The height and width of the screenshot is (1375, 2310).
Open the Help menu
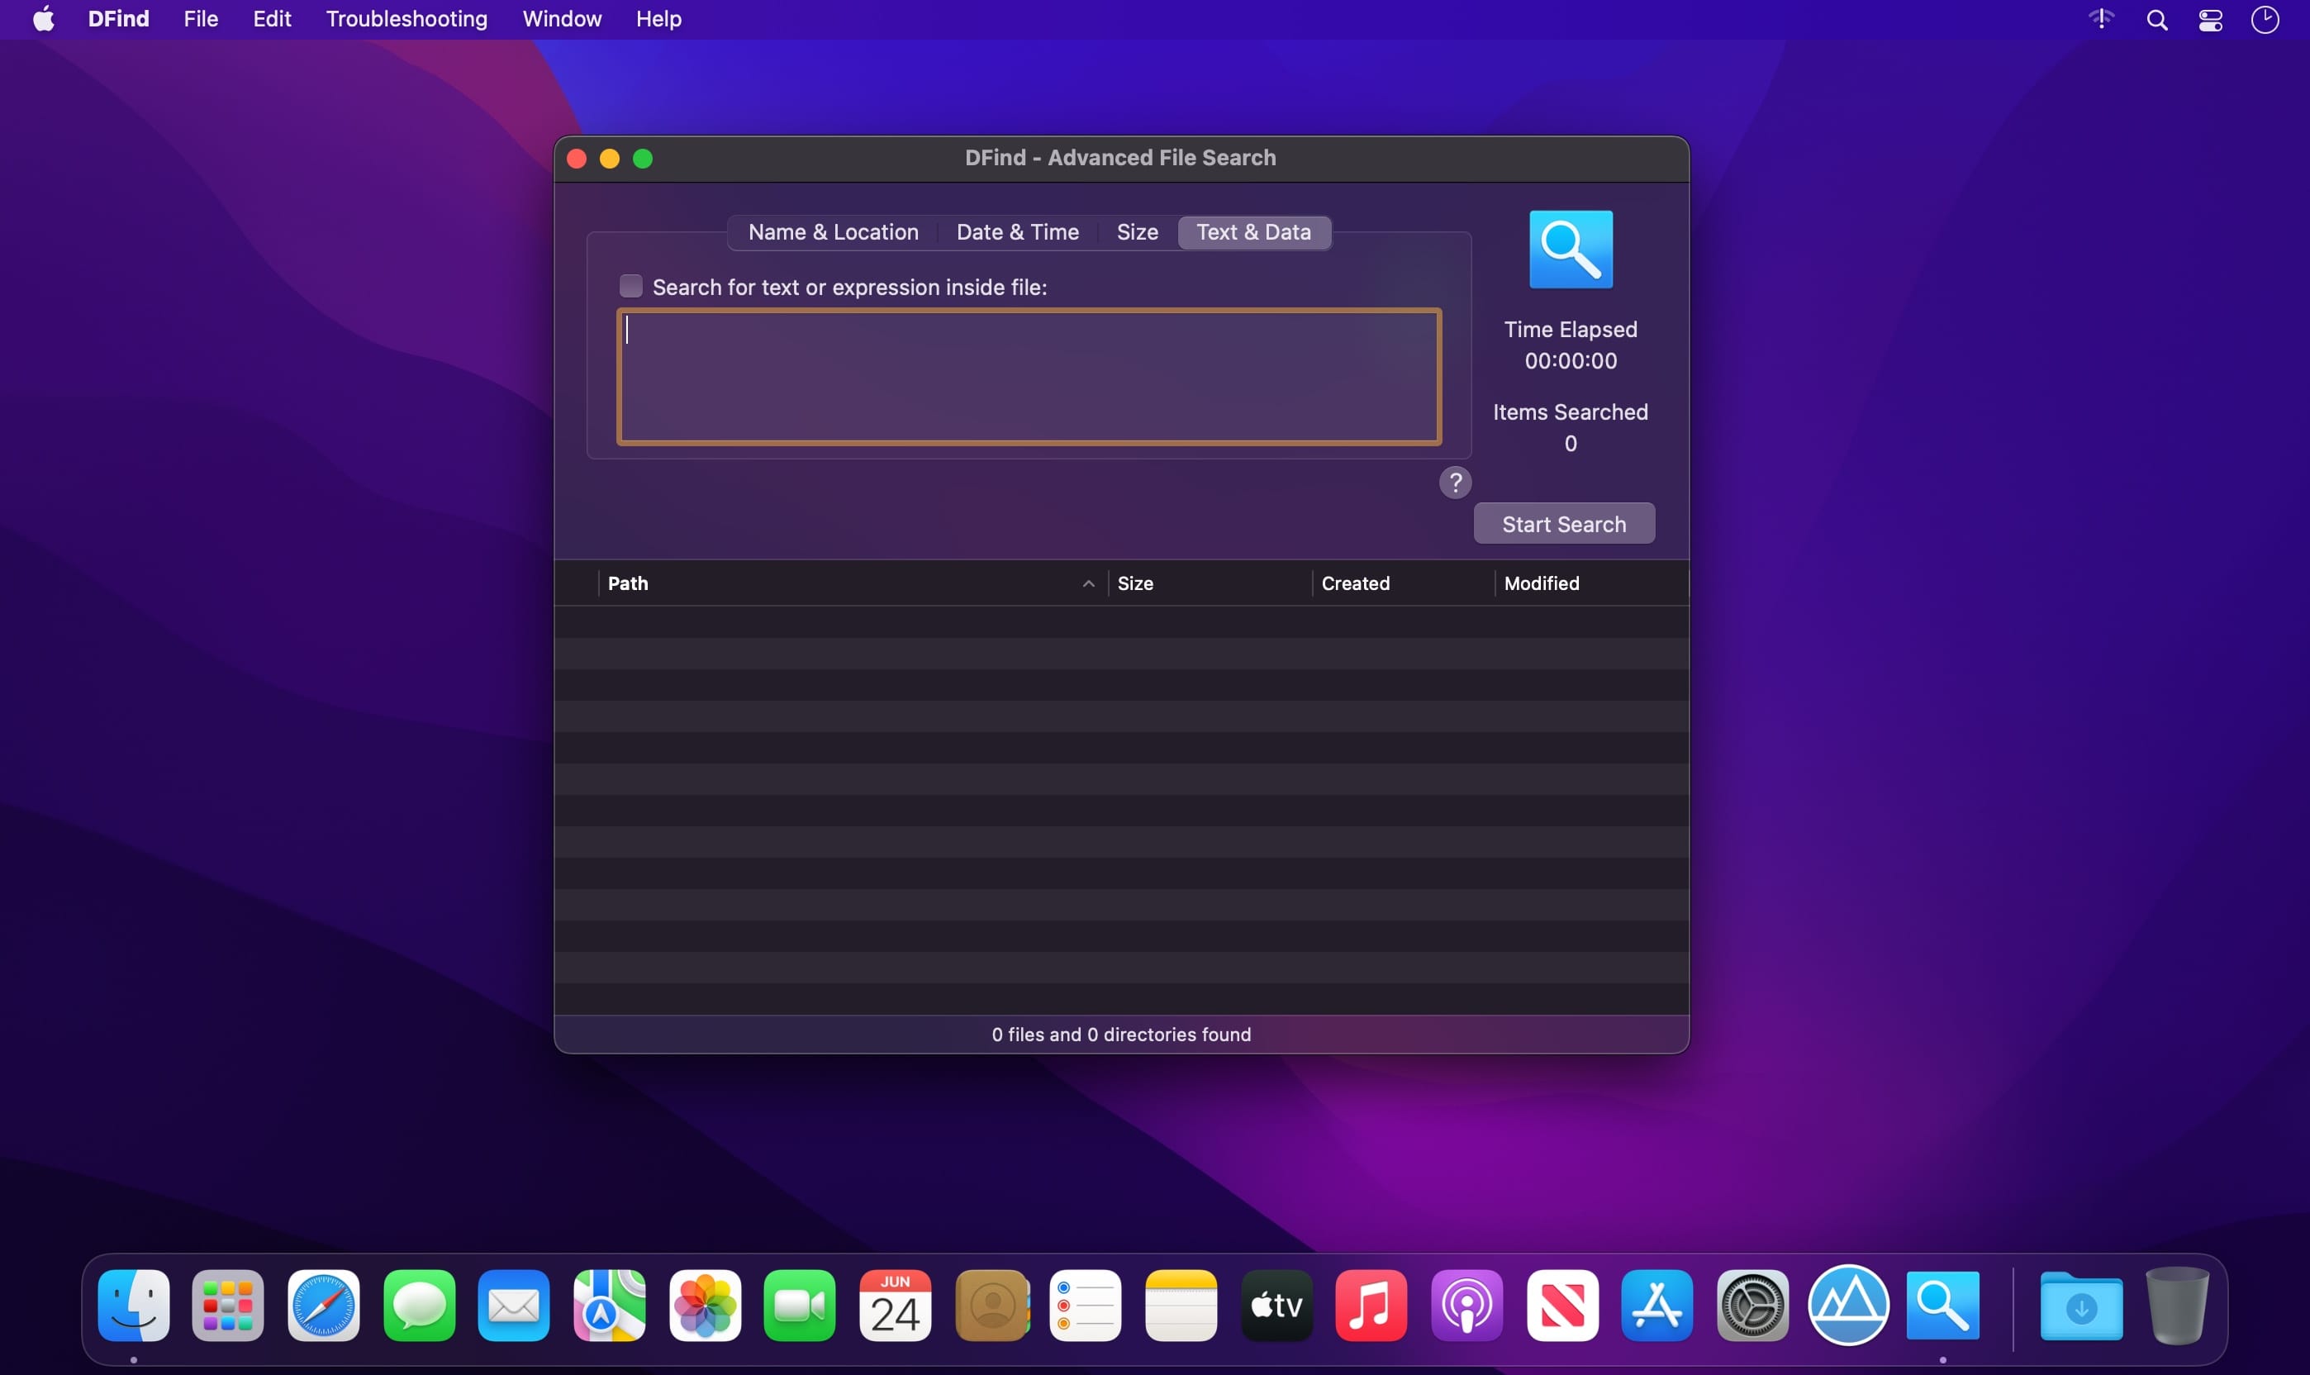tap(658, 18)
